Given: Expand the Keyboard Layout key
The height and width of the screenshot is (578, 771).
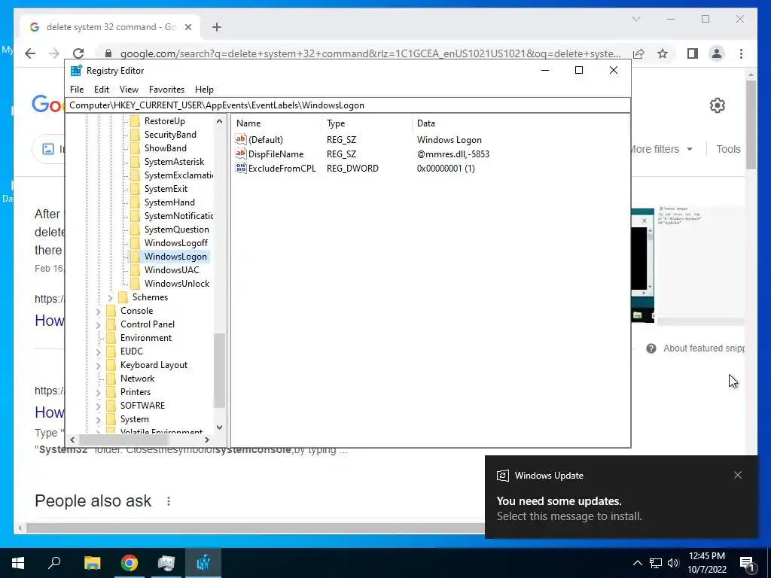Looking at the screenshot, I should [99, 365].
